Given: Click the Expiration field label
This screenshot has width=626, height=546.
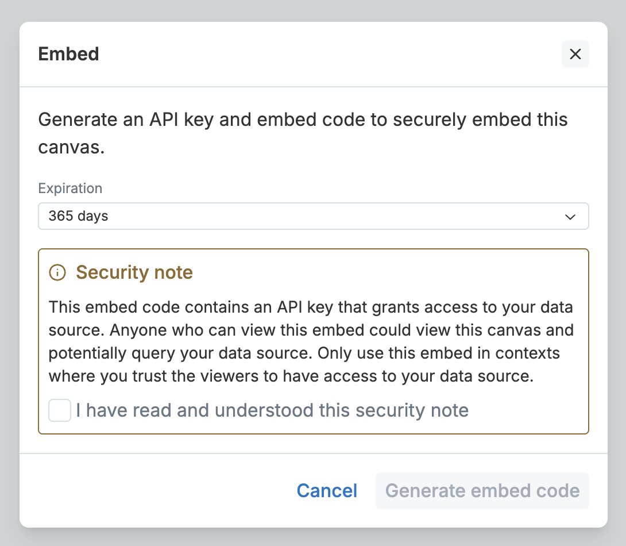Looking at the screenshot, I should [x=70, y=188].
